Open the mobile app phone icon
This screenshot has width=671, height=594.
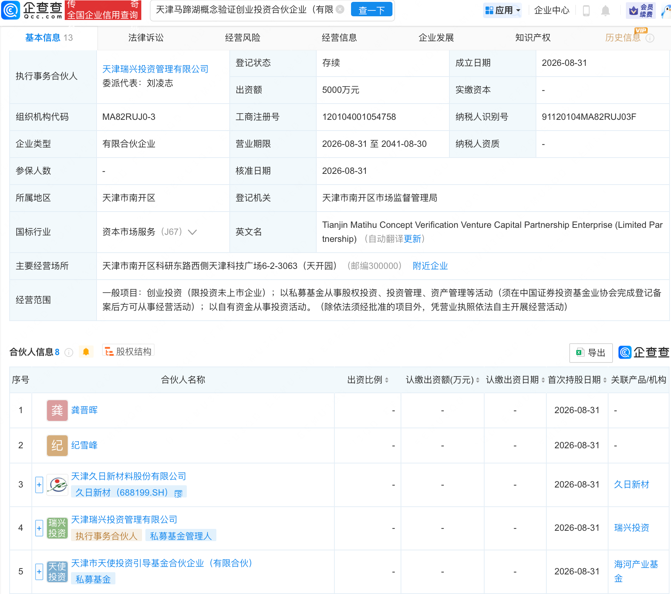click(x=586, y=10)
